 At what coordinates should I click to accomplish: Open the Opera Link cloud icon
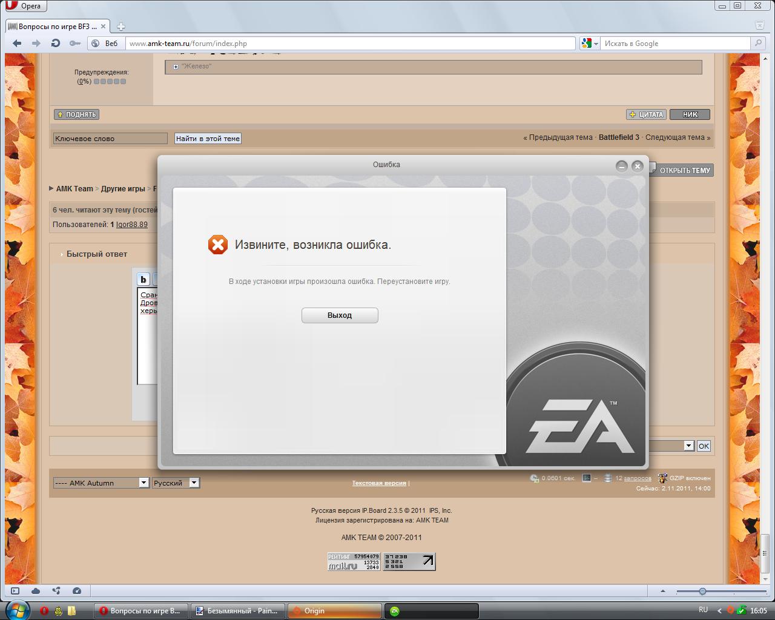pyautogui.click(x=36, y=591)
